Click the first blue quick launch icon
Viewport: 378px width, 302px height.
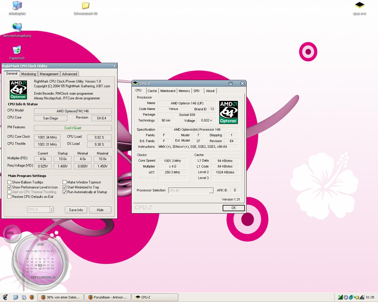click(16, 297)
